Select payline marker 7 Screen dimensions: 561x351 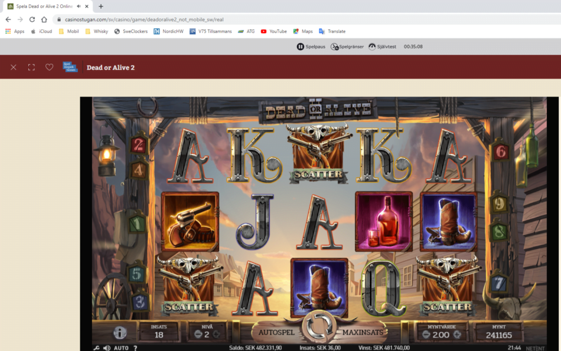(498, 284)
